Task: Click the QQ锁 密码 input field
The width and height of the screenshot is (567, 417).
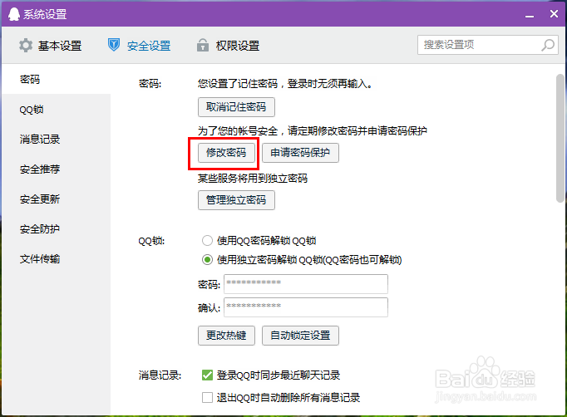Action: [306, 284]
